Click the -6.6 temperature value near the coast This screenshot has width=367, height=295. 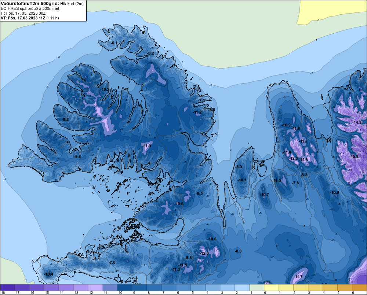(197, 88)
